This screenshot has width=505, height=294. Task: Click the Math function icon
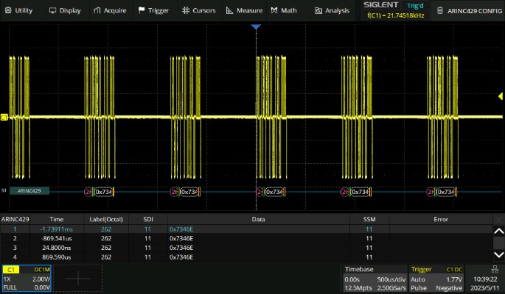[274, 10]
